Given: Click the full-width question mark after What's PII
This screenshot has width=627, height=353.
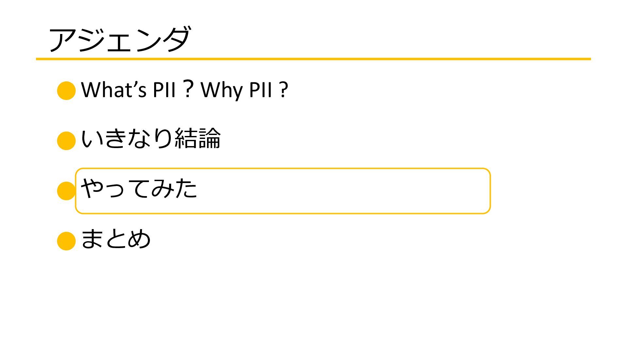Looking at the screenshot, I should point(188,88).
